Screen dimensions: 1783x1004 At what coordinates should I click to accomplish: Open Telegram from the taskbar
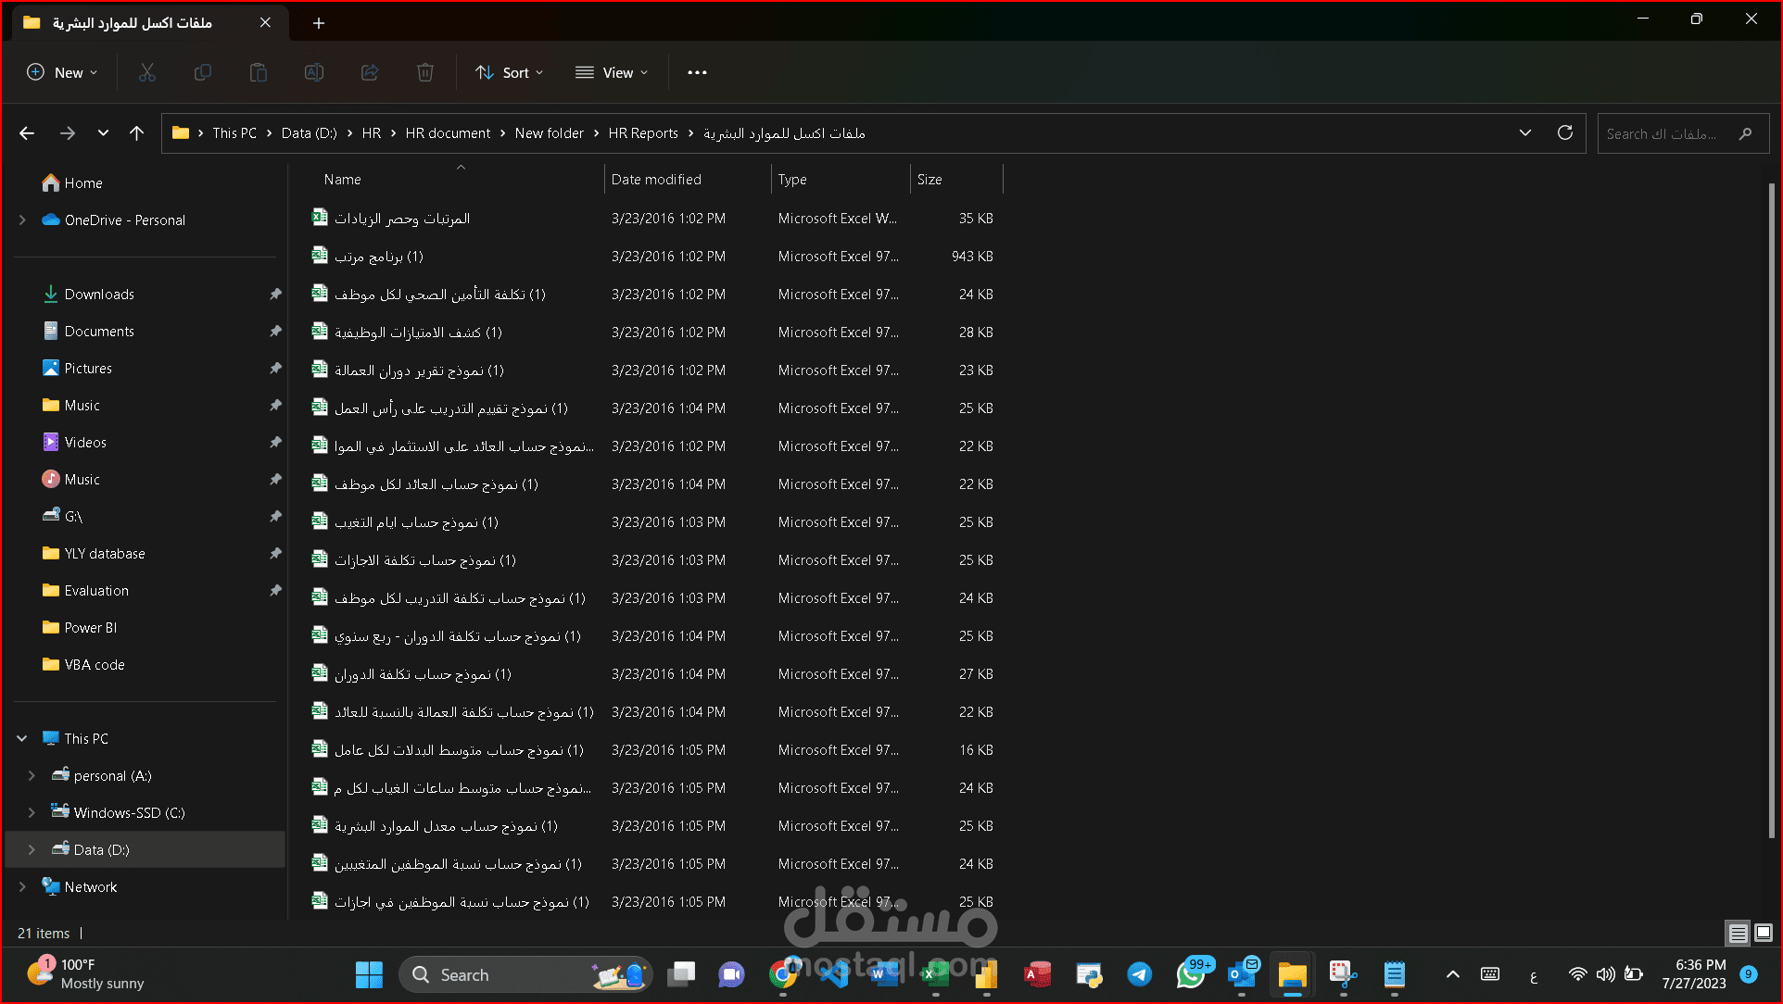pyautogui.click(x=1140, y=974)
